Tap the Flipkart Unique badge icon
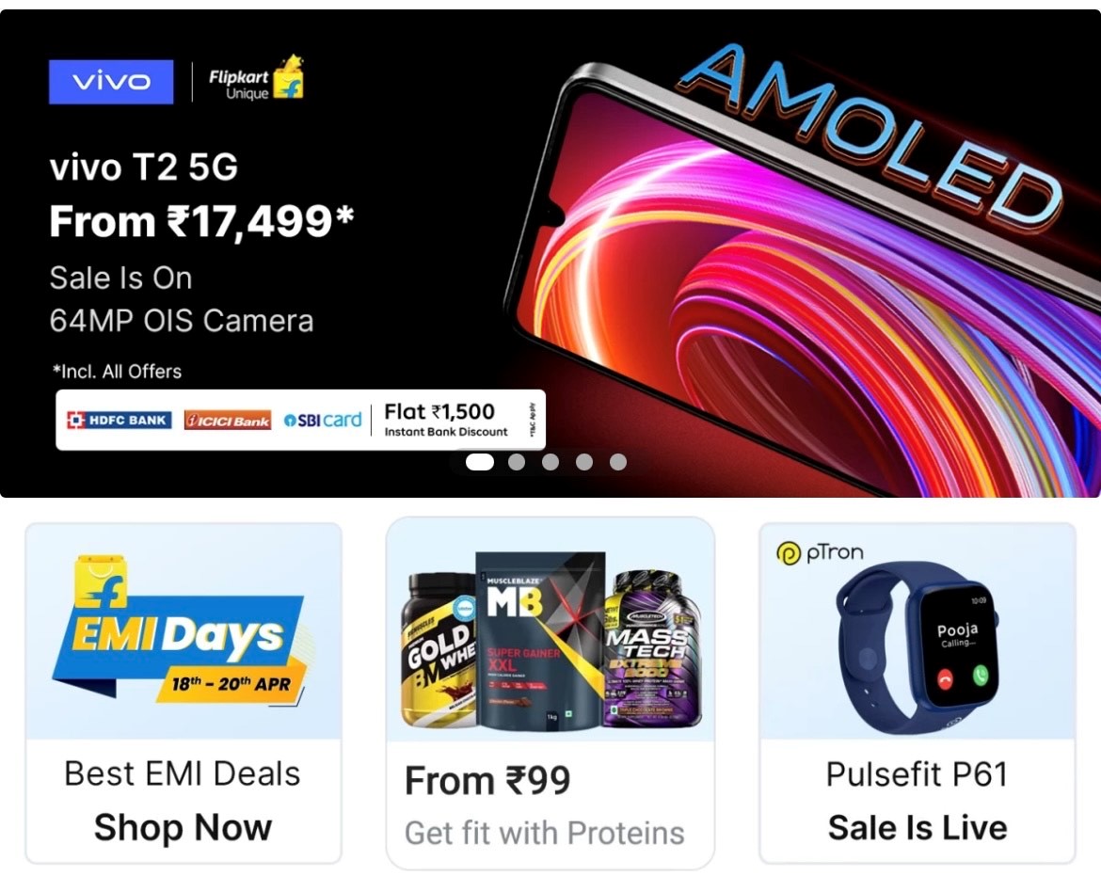This screenshot has width=1101, height=876. [256, 79]
